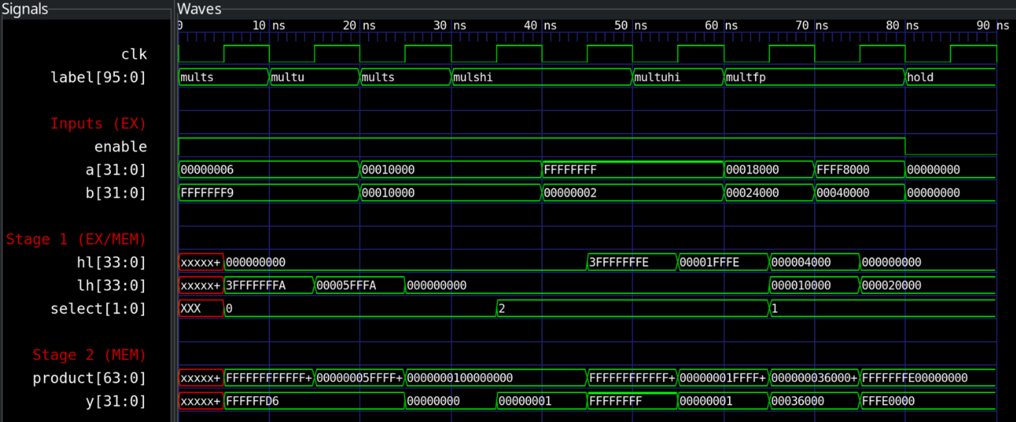Click the multuhi label waveform segment
The image size is (1016, 422).
[x=678, y=77]
